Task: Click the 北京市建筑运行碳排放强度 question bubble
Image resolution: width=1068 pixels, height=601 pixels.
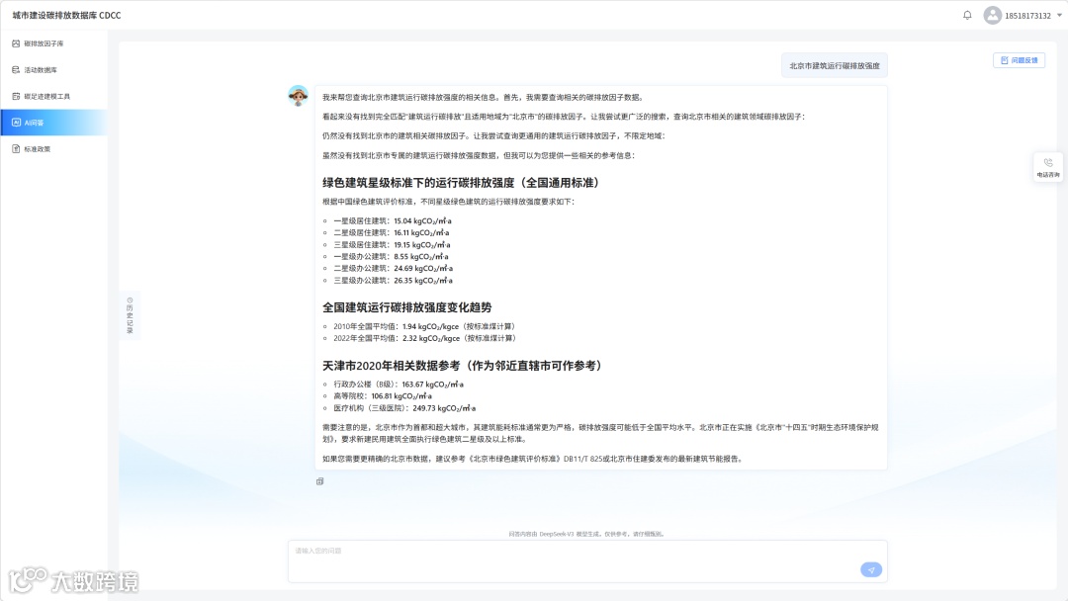Action: coord(835,66)
